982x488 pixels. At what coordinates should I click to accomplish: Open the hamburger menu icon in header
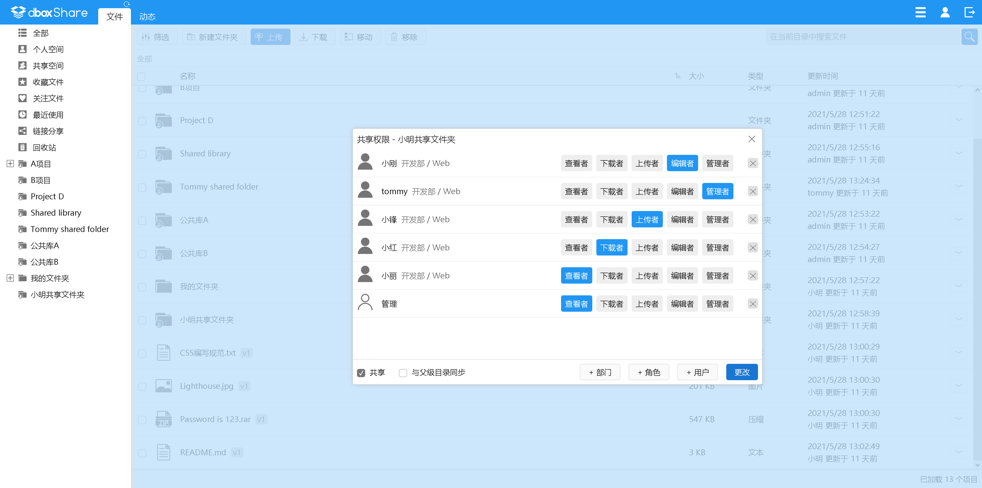click(x=920, y=12)
